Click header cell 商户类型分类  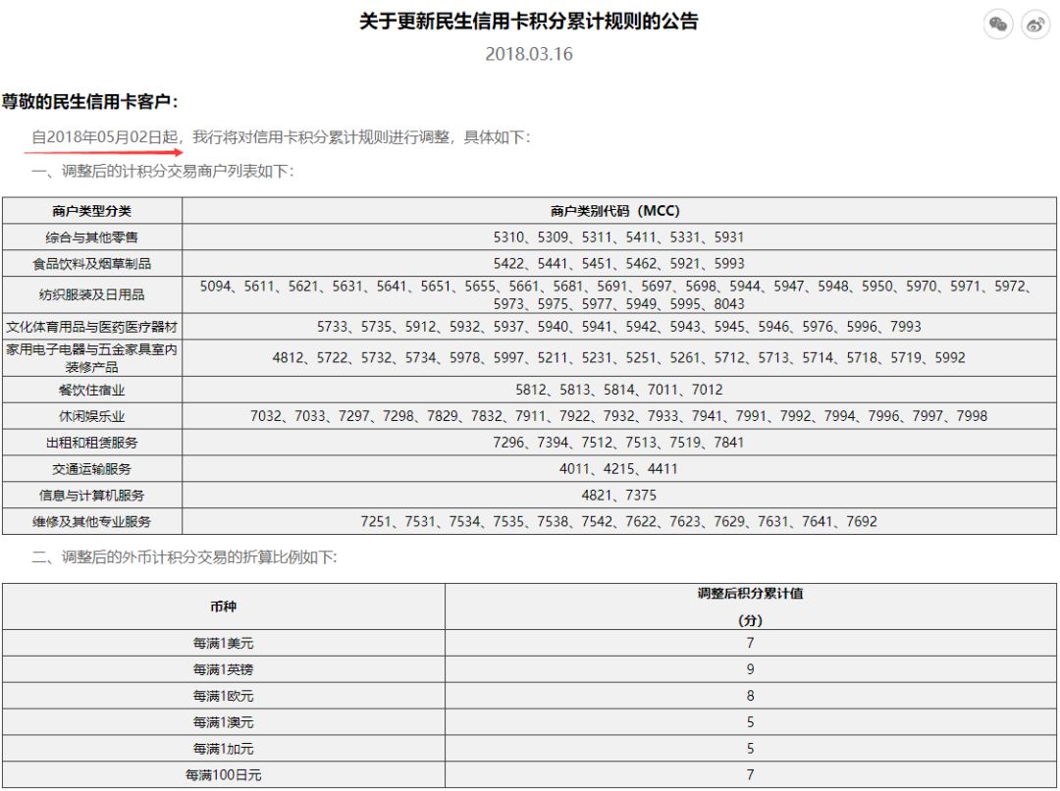coord(92,211)
